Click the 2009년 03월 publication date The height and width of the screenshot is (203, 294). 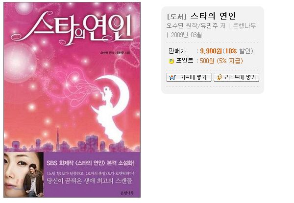pyautogui.click(x=186, y=35)
